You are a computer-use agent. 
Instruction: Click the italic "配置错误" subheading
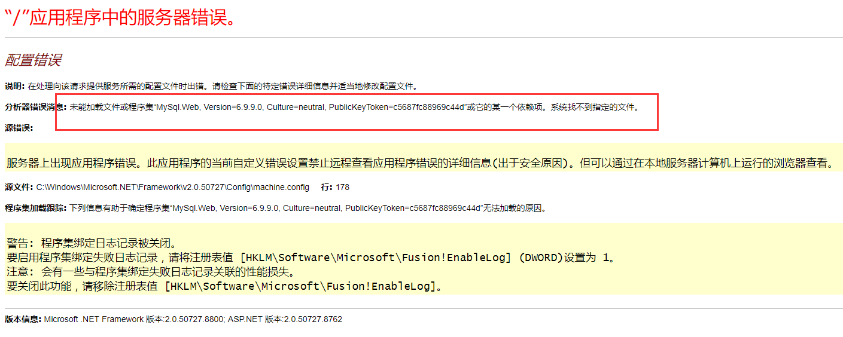point(33,60)
